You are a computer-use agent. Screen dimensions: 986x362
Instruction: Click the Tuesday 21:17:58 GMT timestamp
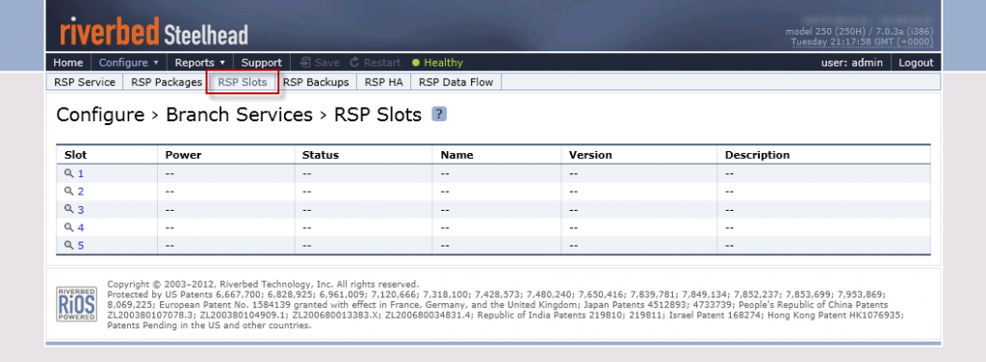click(862, 41)
